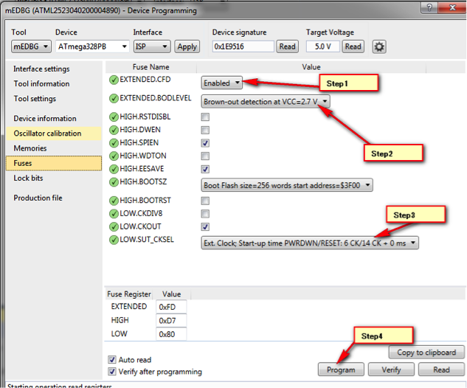Open the Lock bits section
The width and height of the screenshot is (467, 388).
point(28,178)
